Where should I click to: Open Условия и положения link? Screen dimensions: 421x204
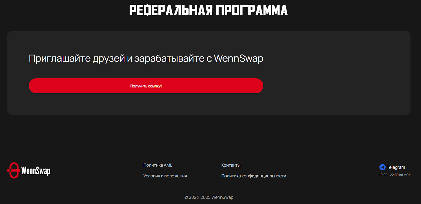coord(165,176)
